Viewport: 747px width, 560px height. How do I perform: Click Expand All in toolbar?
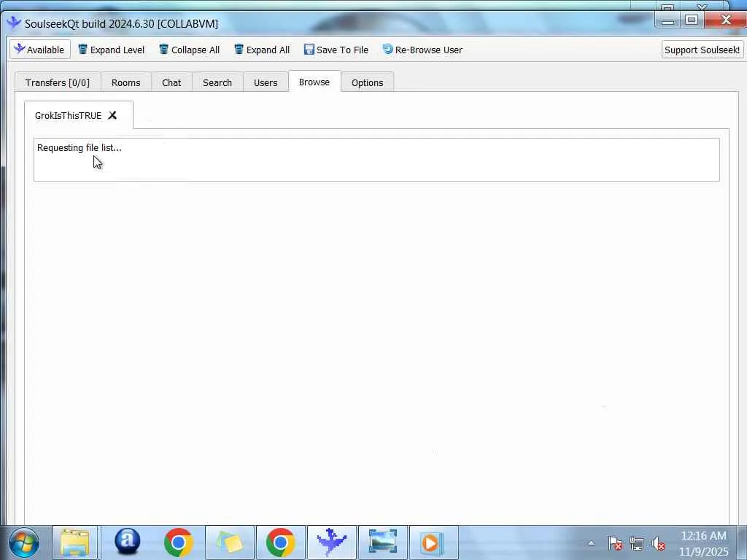point(262,50)
